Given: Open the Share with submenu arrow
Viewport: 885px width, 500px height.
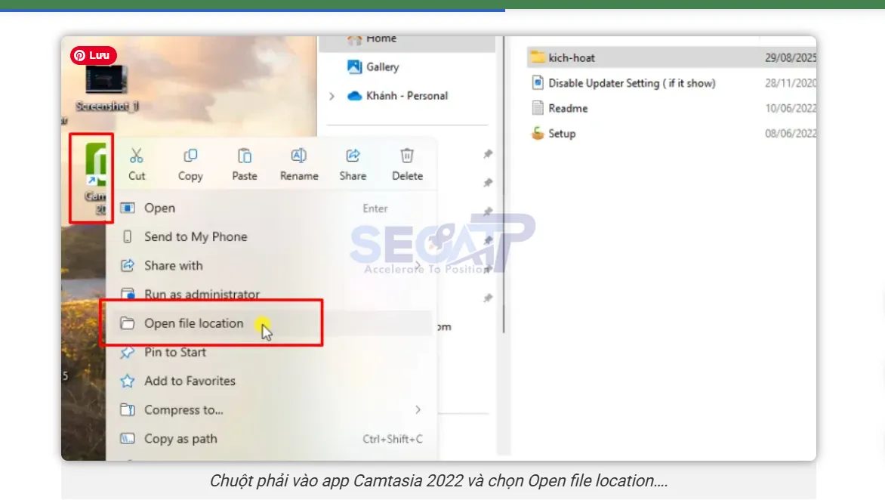Looking at the screenshot, I should [418, 265].
